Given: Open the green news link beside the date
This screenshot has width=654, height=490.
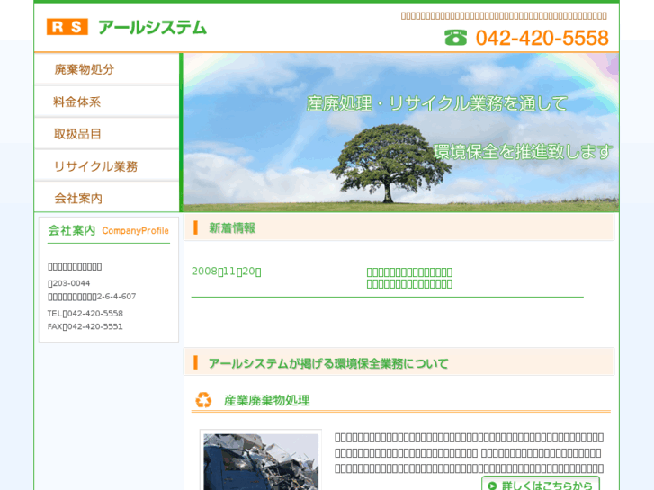Looking at the screenshot, I should coord(409,278).
